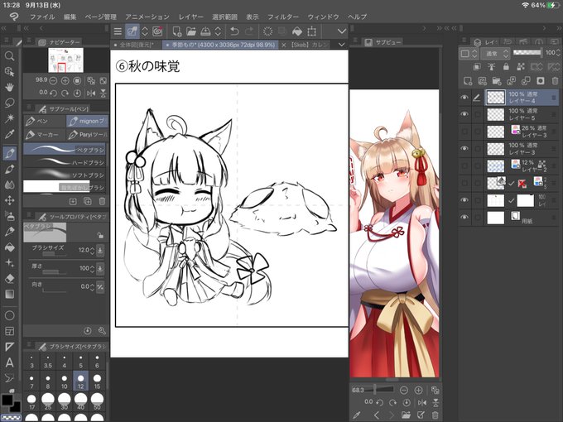Select the Figure (circle) tool
Viewport: 563px width, 422px height.
10,315
